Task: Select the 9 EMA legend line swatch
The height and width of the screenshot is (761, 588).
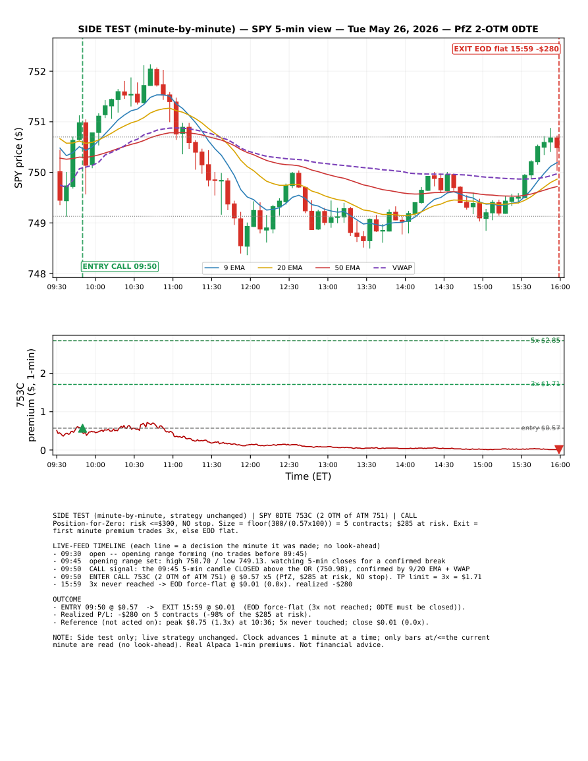Action: click(212, 268)
